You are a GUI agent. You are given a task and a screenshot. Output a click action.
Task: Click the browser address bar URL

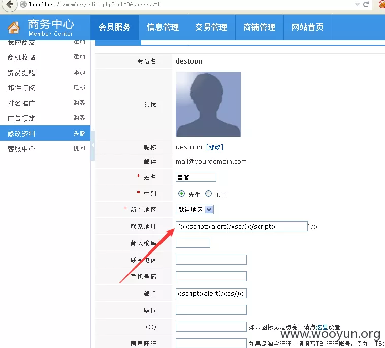(x=94, y=4)
